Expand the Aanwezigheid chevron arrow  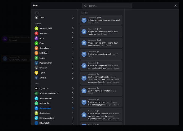click(x=73, y=28)
